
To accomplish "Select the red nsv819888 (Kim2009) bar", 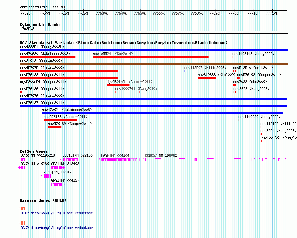I will tap(207, 78).
